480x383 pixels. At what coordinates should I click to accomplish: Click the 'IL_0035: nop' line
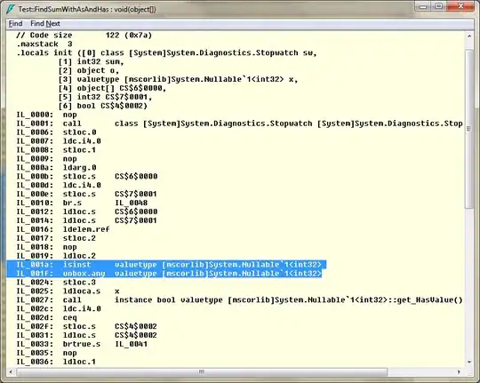click(x=46, y=353)
